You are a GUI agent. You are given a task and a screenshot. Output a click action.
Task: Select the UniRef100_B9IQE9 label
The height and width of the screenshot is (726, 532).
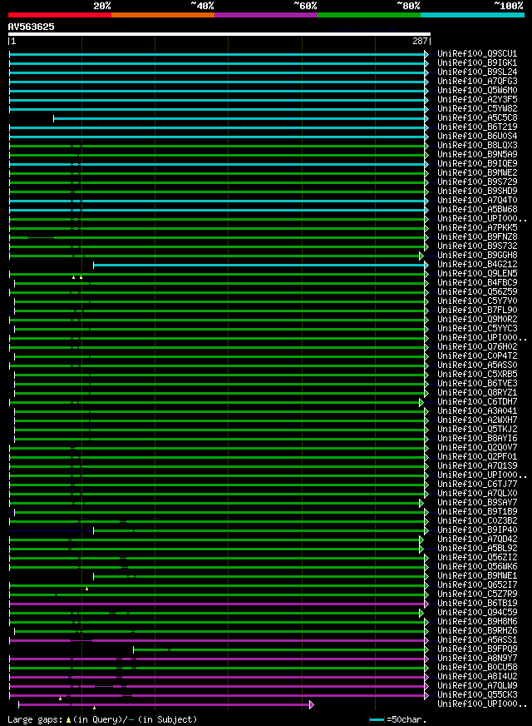[477, 164]
